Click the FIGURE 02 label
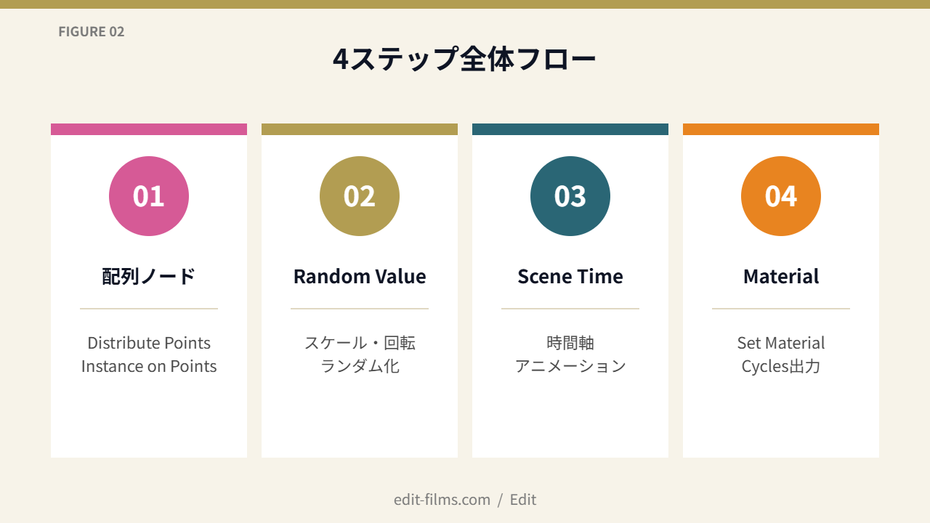This screenshot has width=930, height=523. point(92,32)
